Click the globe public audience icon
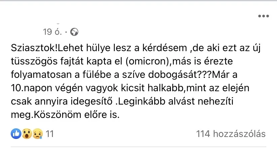277x148 pixels. [x=74, y=32]
